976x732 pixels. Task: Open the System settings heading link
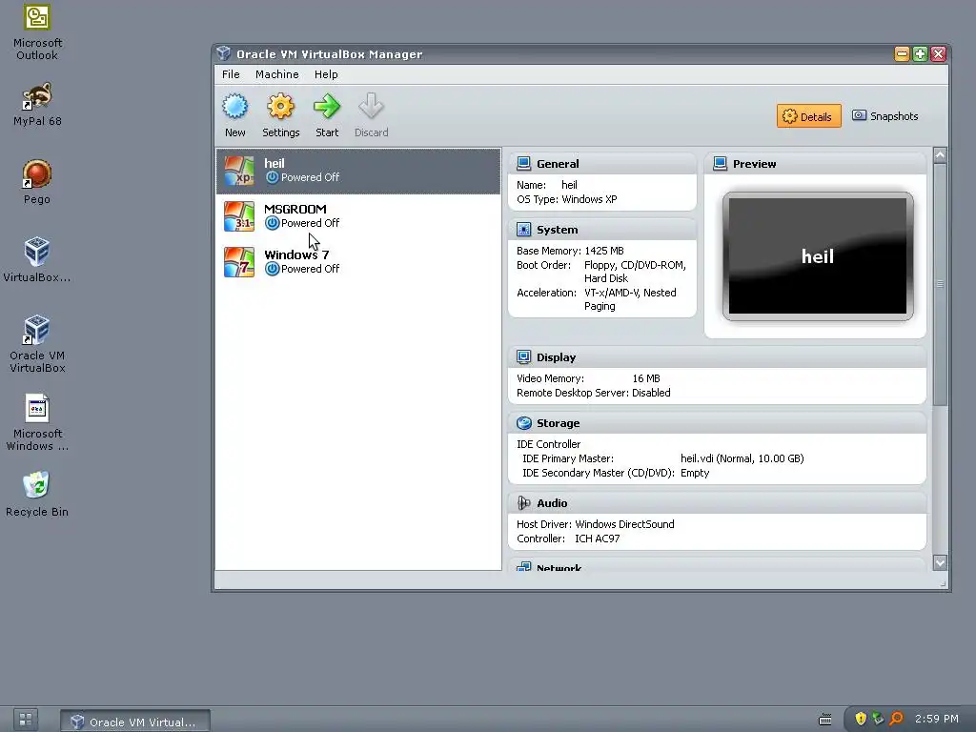pyautogui.click(x=557, y=230)
